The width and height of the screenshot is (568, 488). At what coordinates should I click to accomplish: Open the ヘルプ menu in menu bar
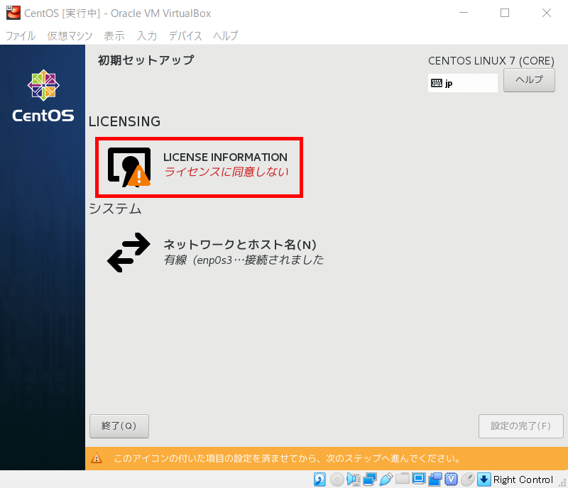tap(226, 36)
